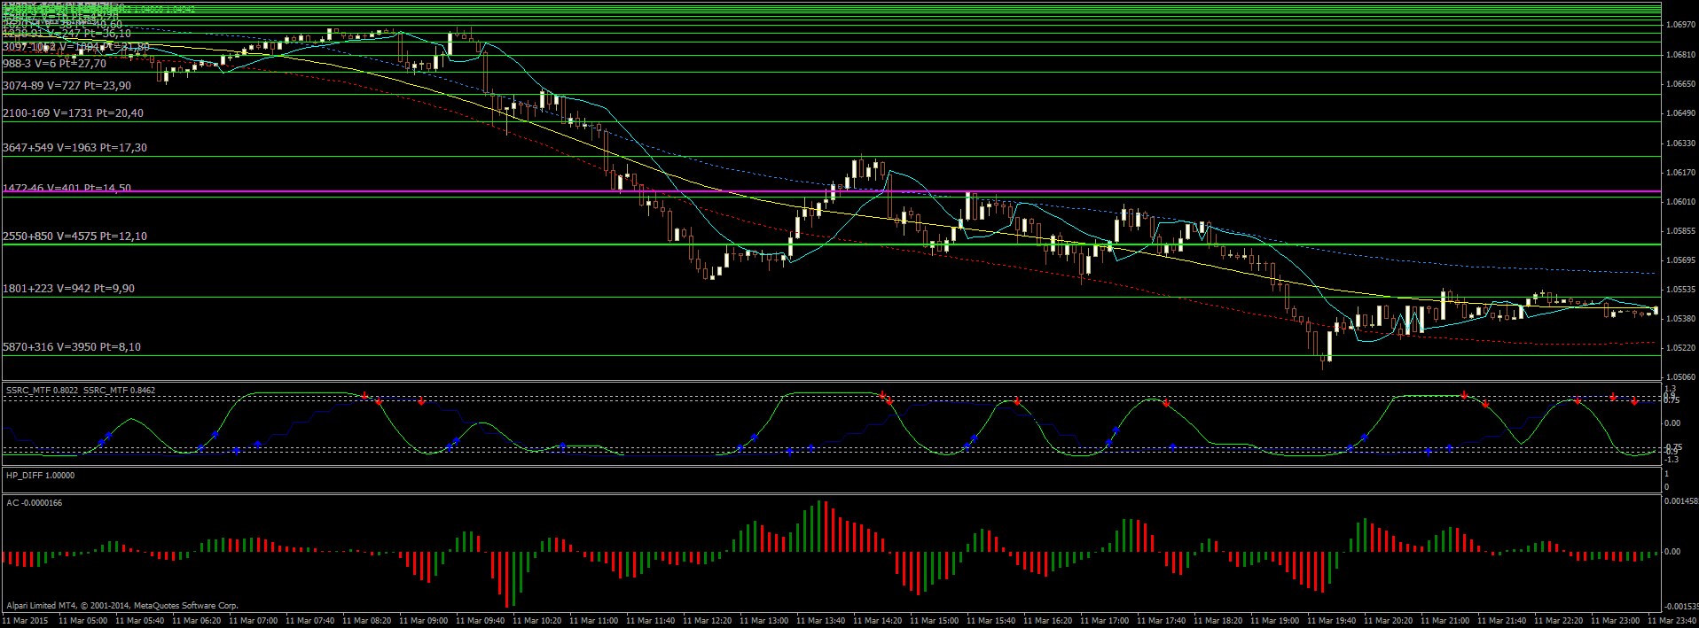The width and height of the screenshot is (1699, 628).
Task: Click the "11 Mar 21:00" time label
Action: tap(1445, 621)
